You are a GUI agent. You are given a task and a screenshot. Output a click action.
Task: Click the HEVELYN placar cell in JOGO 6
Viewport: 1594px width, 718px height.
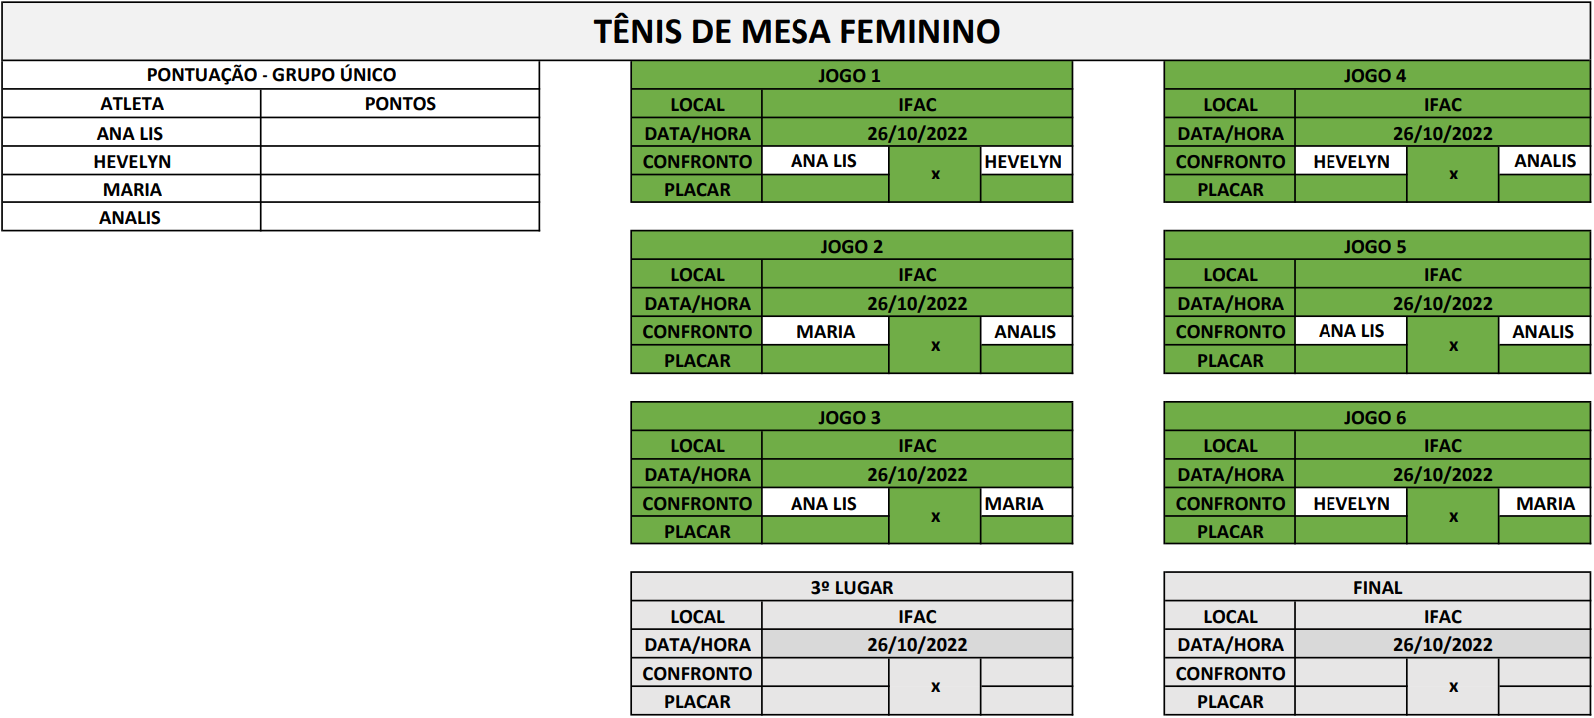click(1350, 532)
